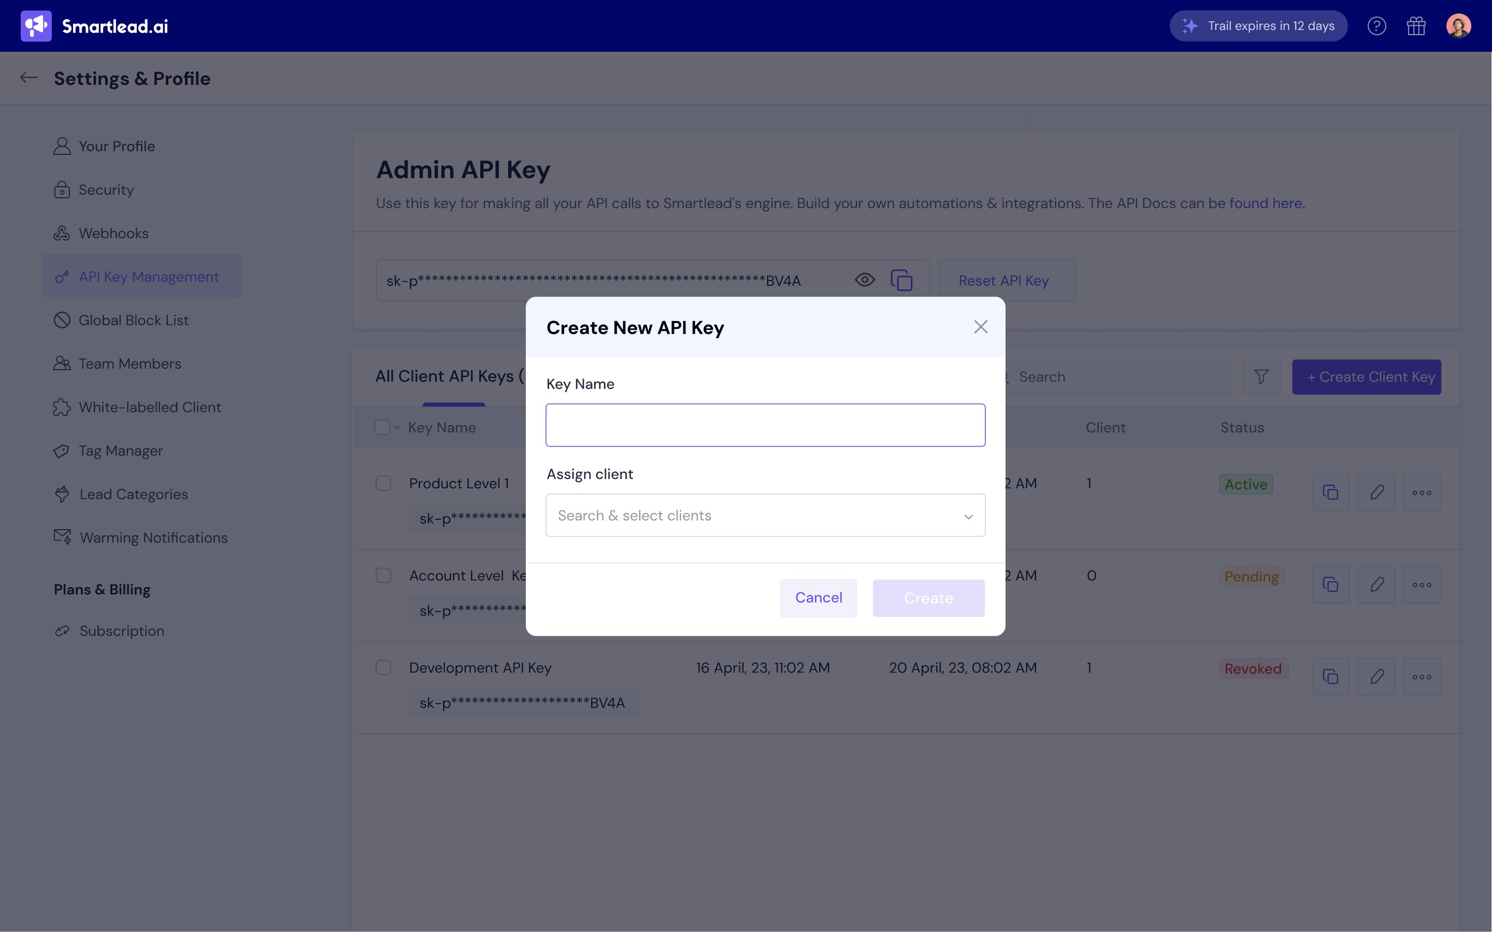Open more options for Account Level key
The height and width of the screenshot is (932, 1492).
(x=1422, y=585)
